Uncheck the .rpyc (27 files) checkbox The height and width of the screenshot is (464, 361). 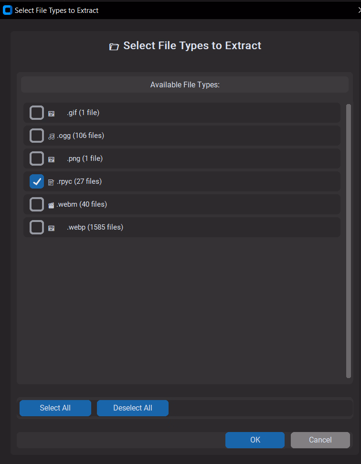coord(37,181)
